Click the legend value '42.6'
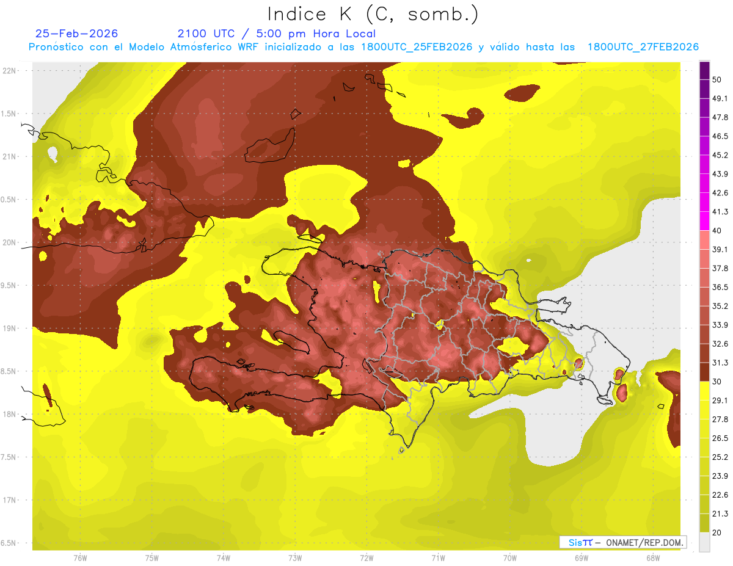The width and height of the screenshot is (733, 566). point(720,193)
